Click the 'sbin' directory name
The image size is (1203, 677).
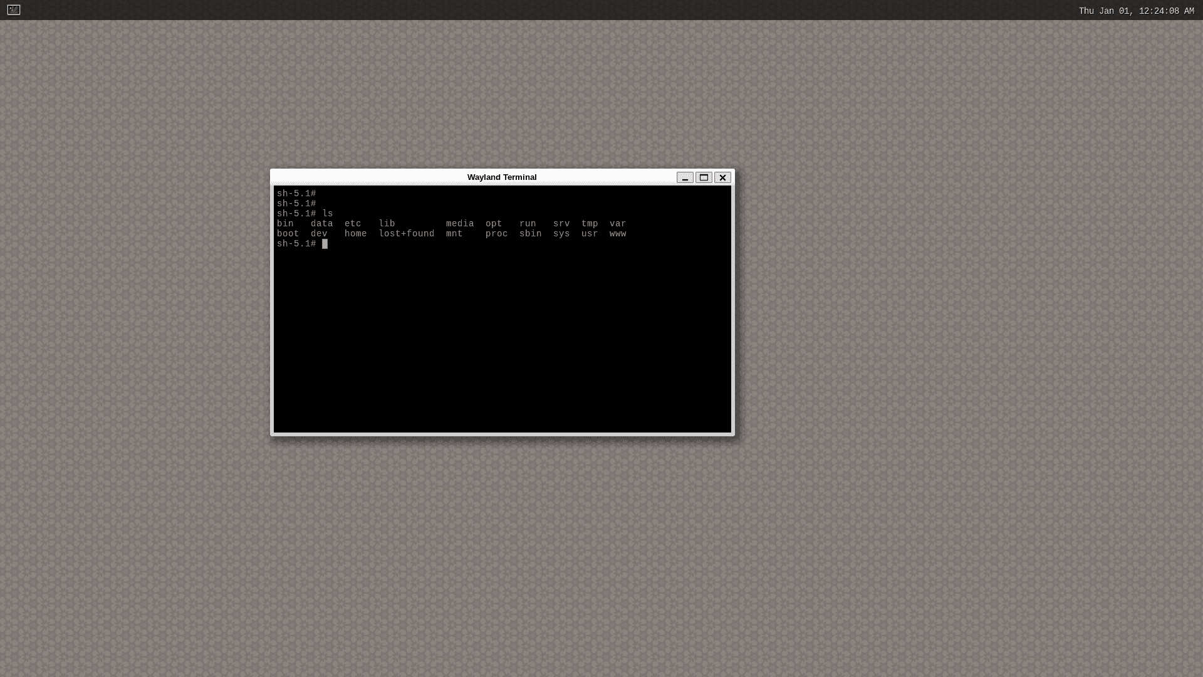[530, 234]
